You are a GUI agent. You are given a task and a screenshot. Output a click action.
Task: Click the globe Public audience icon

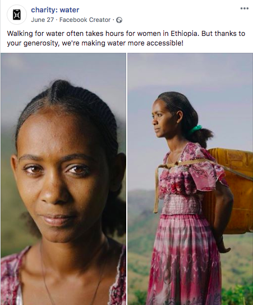[119, 20]
